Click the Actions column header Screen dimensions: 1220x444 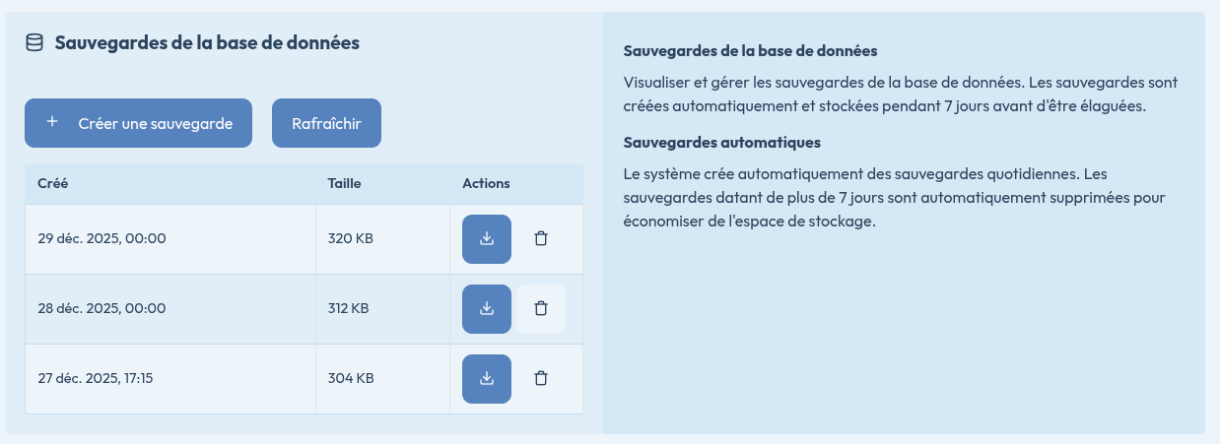coord(486,183)
